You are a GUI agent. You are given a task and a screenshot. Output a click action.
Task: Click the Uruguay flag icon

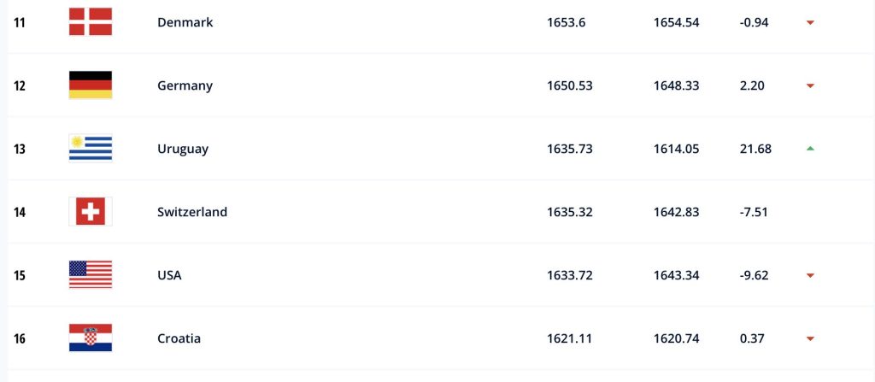pyautogui.click(x=91, y=149)
